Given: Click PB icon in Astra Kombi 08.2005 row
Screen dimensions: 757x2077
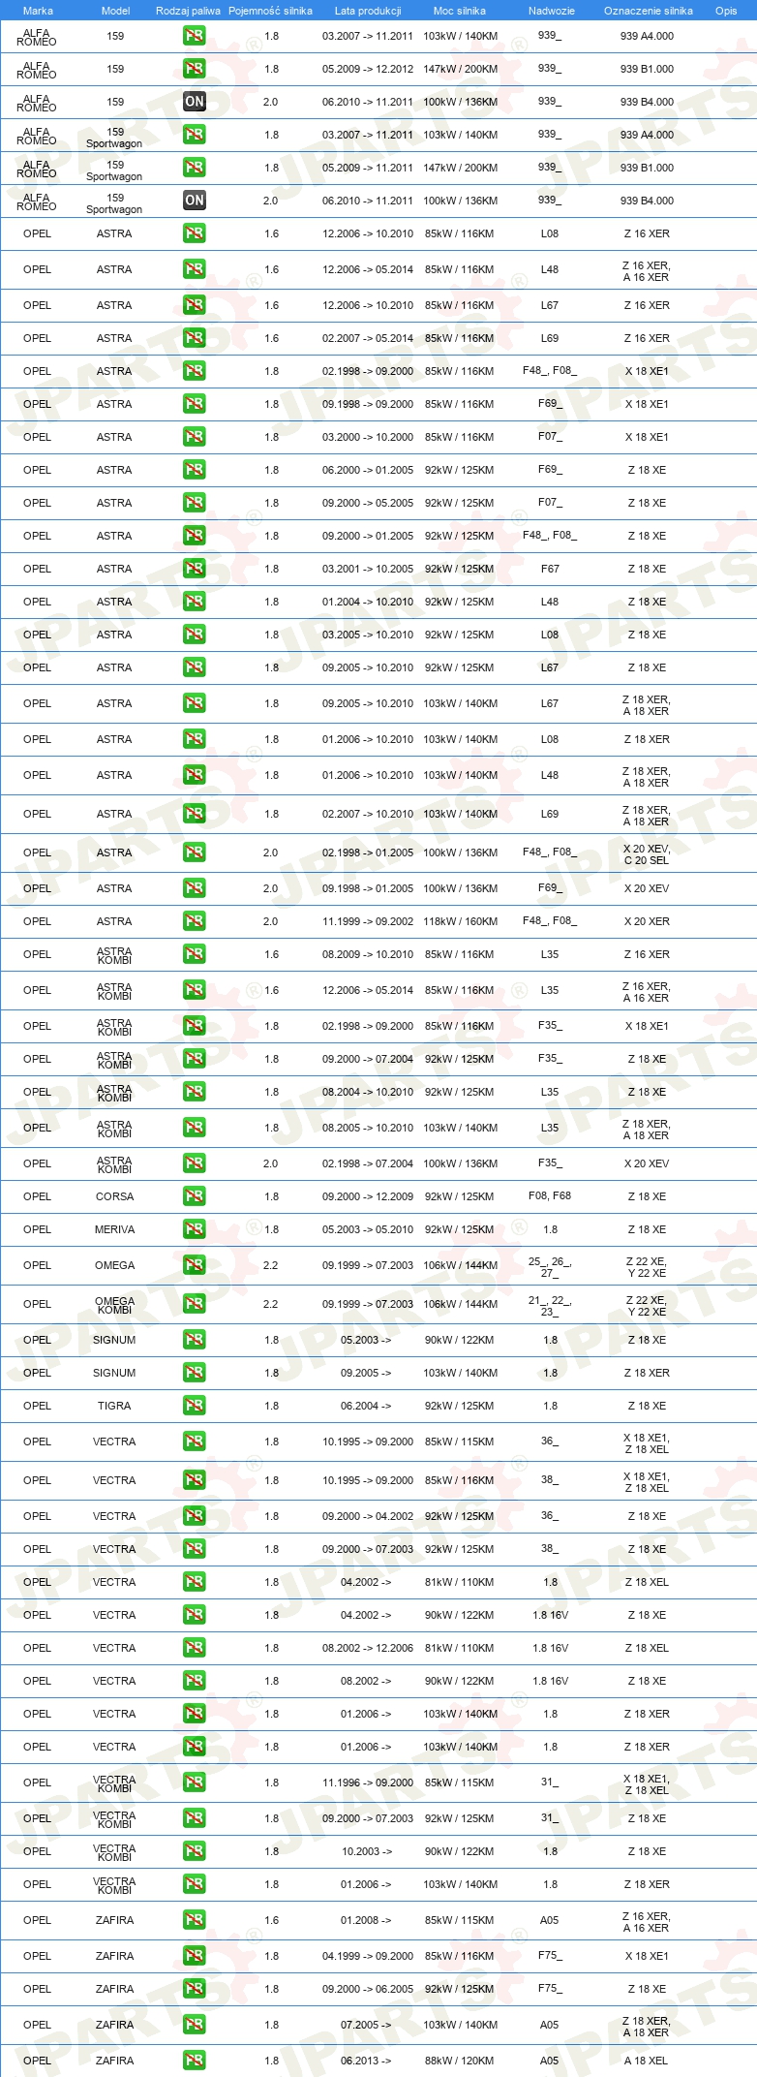Looking at the screenshot, I should tap(195, 1128).
